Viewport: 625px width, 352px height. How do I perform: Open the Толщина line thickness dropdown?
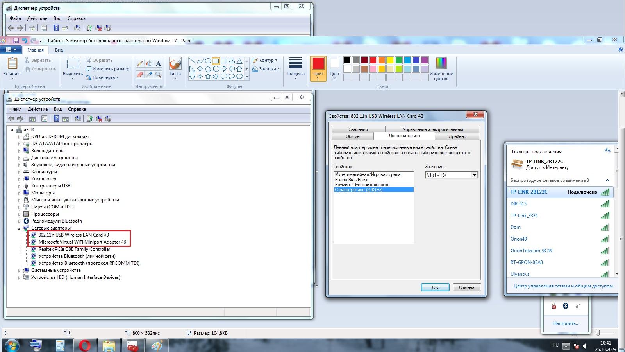coord(295,69)
